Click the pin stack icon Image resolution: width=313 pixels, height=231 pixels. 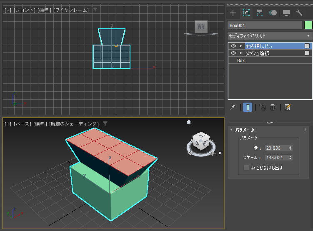pyautogui.click(x=233, y=107)
